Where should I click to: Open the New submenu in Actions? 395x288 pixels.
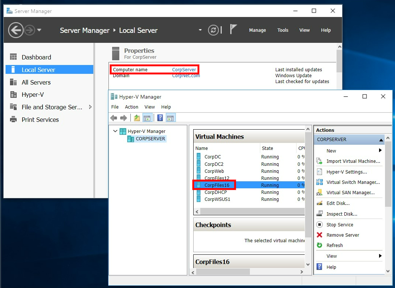[x=349, y=151]
